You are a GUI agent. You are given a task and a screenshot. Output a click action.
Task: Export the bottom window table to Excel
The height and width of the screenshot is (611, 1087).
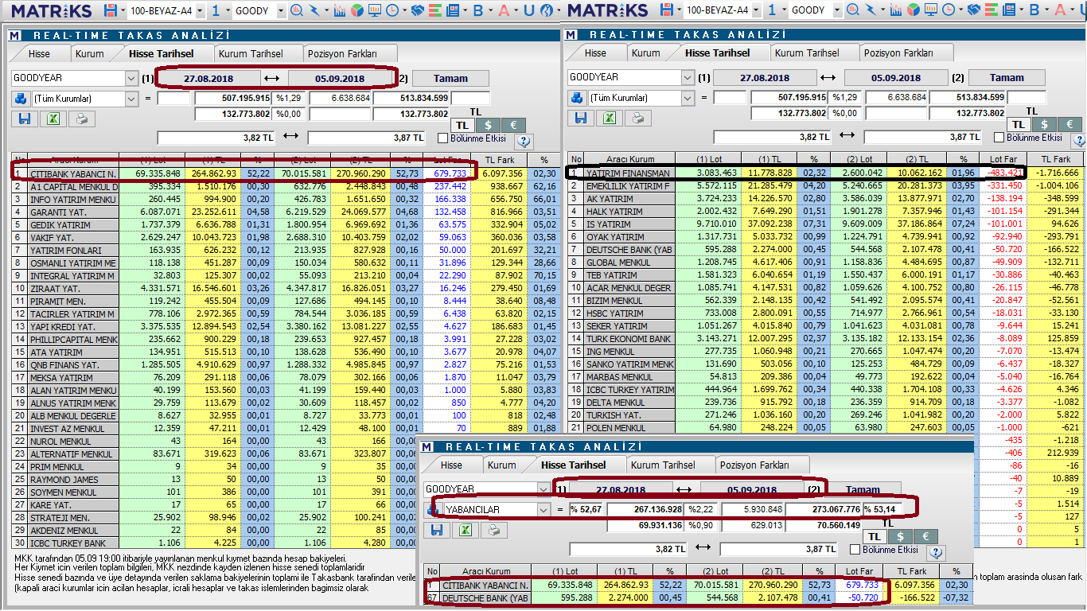coord(466,528)
